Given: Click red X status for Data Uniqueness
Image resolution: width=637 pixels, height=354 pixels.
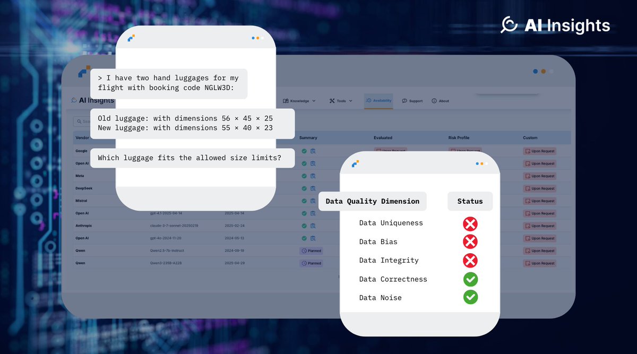Looking at the screenshot, I should click(x=470, y=223).
